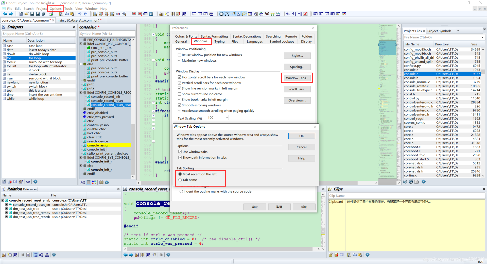Open the Options menu

56,9
